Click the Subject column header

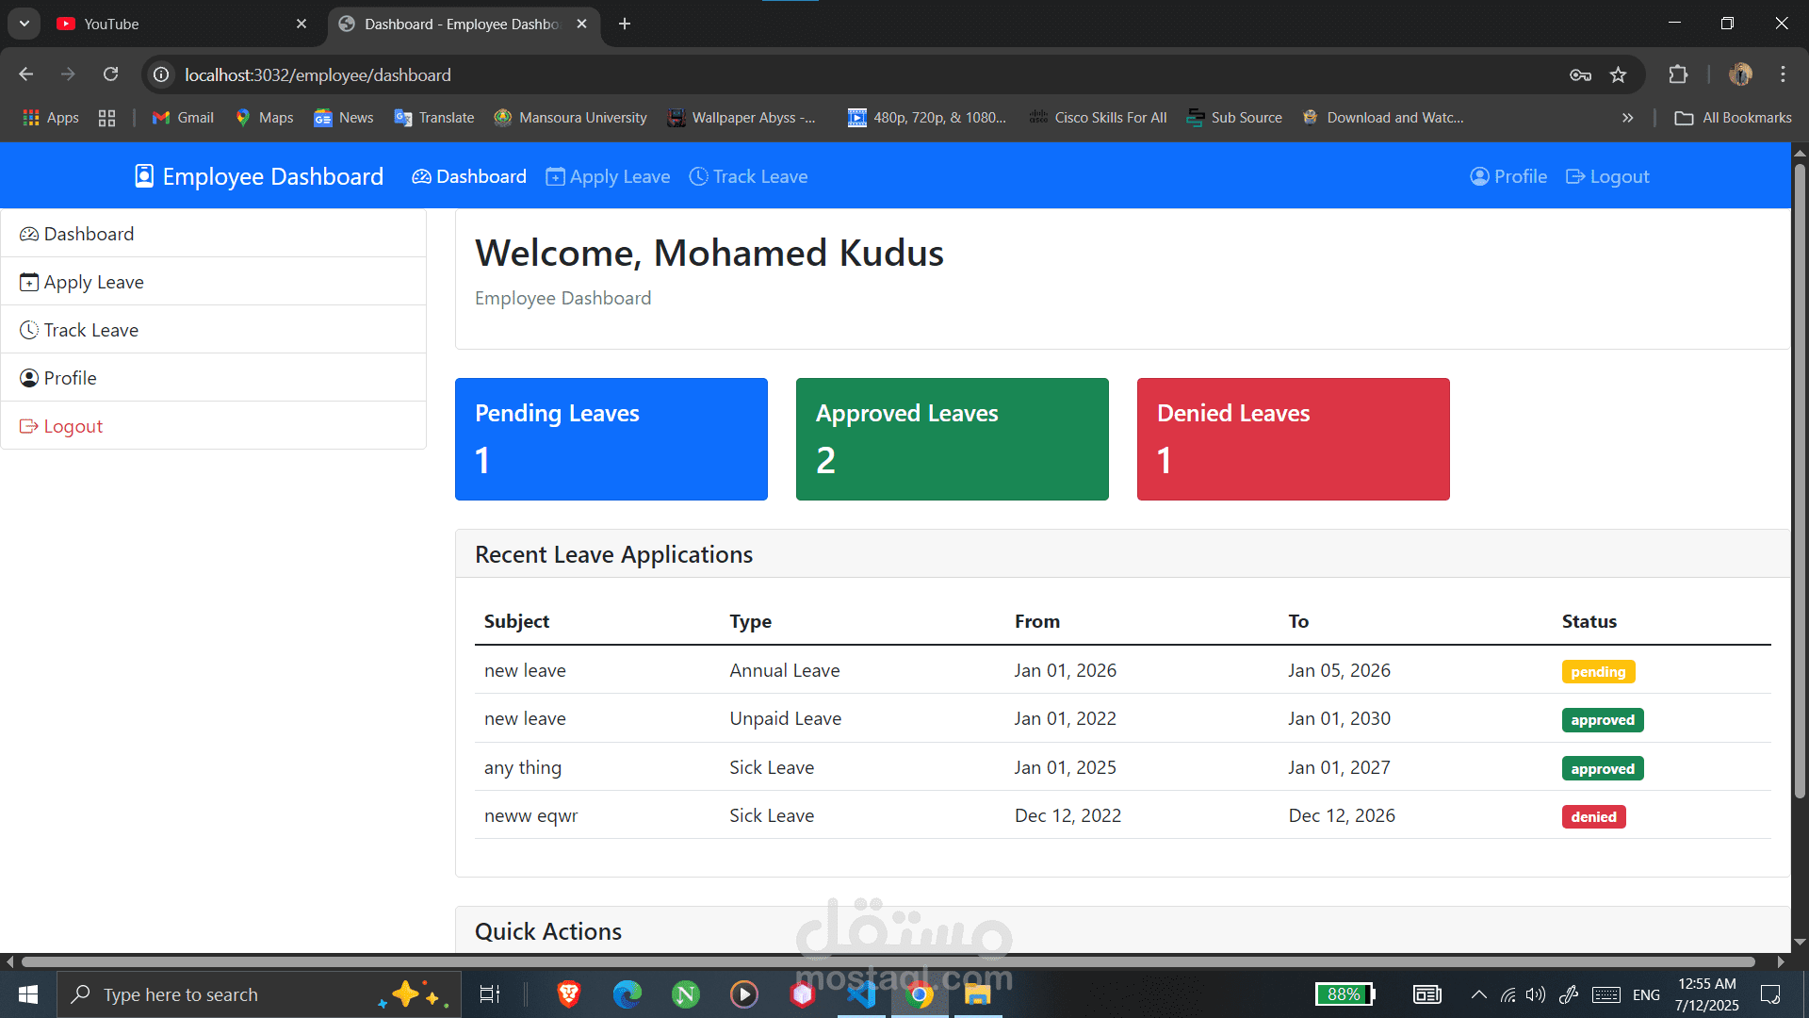516,621
